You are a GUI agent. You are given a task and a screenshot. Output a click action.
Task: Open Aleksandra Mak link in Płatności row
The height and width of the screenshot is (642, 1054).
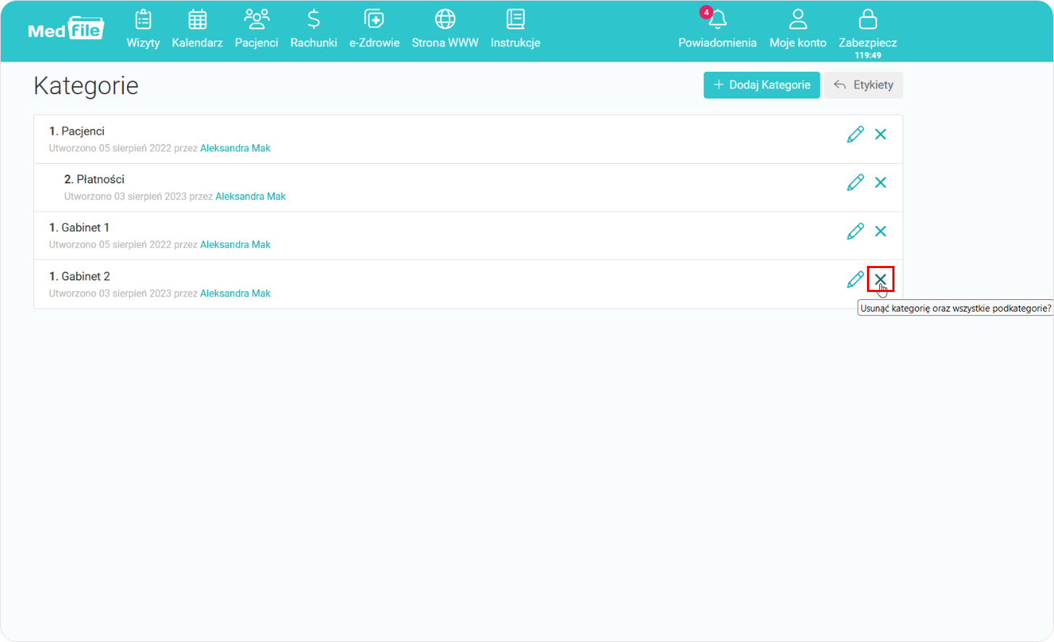click(250, 196)
